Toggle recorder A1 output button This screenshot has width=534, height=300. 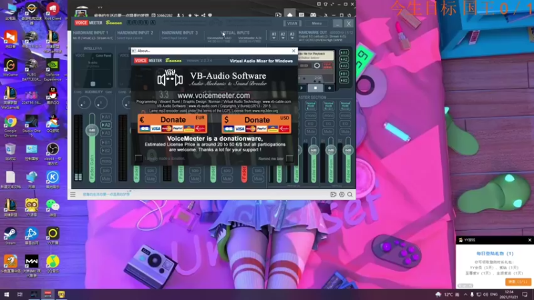[x=344, y=53]
